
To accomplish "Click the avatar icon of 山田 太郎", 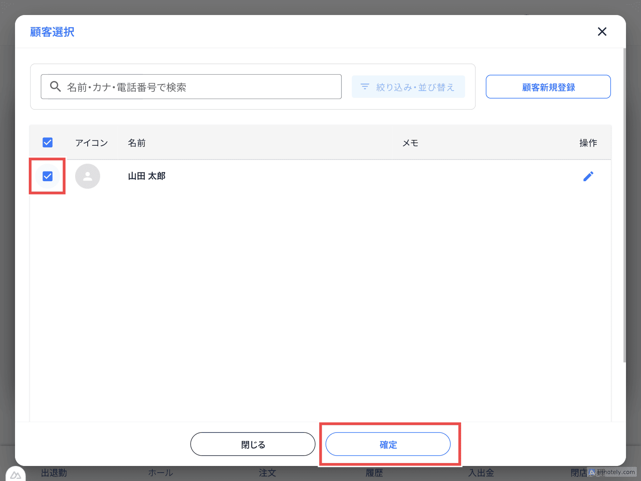I will (88, 176).
